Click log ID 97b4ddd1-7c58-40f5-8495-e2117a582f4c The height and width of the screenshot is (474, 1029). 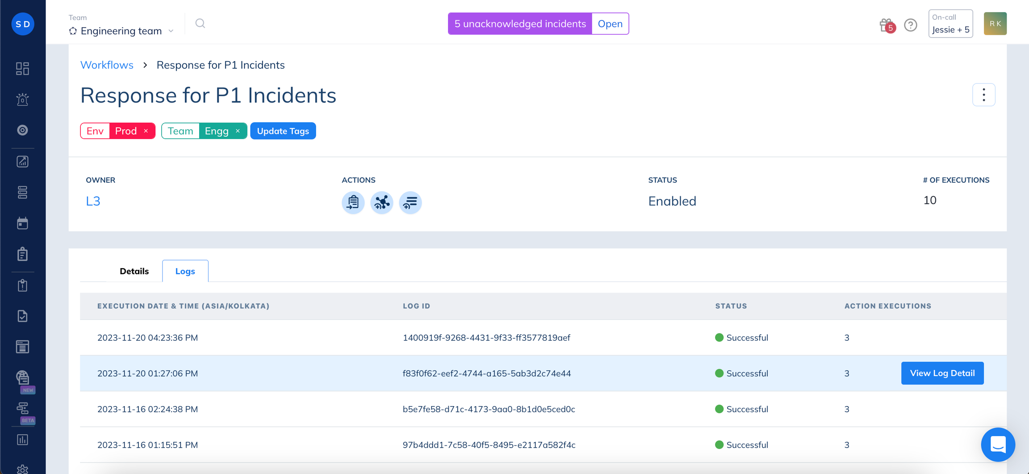click(x=489, y=445)
